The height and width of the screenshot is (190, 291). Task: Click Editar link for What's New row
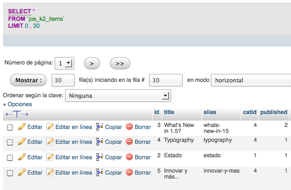point(35,127)
